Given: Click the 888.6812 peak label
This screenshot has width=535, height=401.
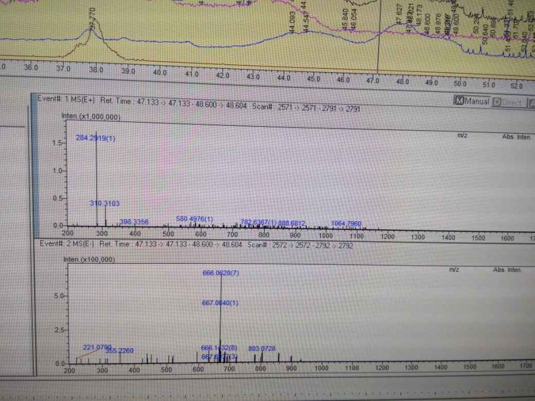Looking at the screenshot, I should point(292,223).
